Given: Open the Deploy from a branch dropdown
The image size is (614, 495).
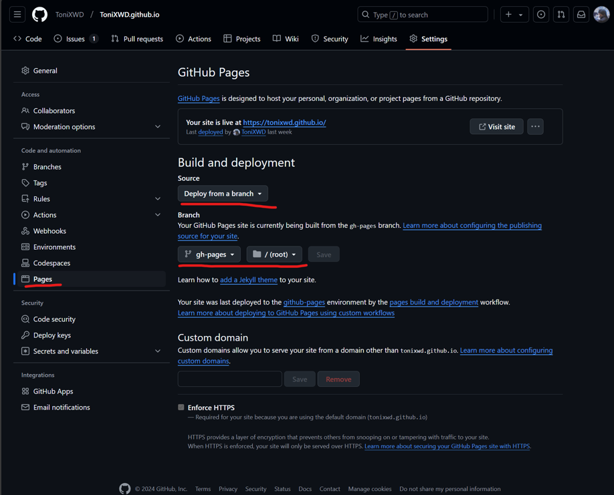Looking at the screenshot, I should [x=223, y=194].
